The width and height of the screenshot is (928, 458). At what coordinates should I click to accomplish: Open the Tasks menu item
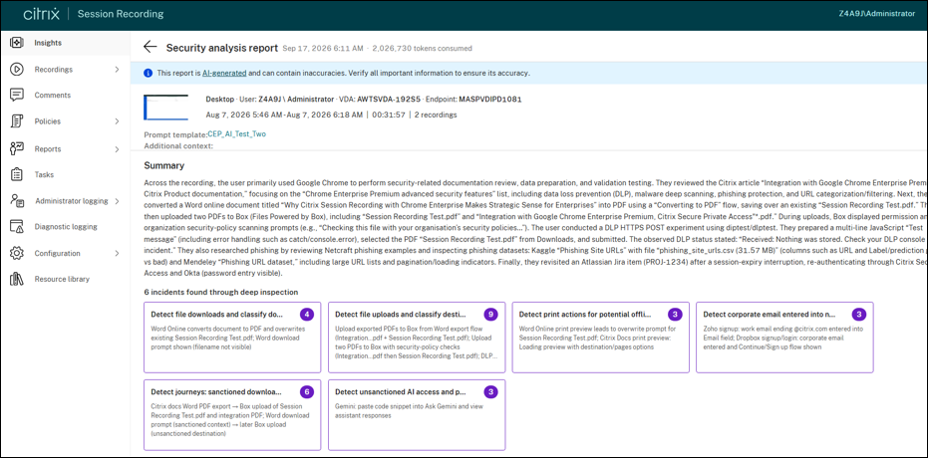click(x=65, y=174)
